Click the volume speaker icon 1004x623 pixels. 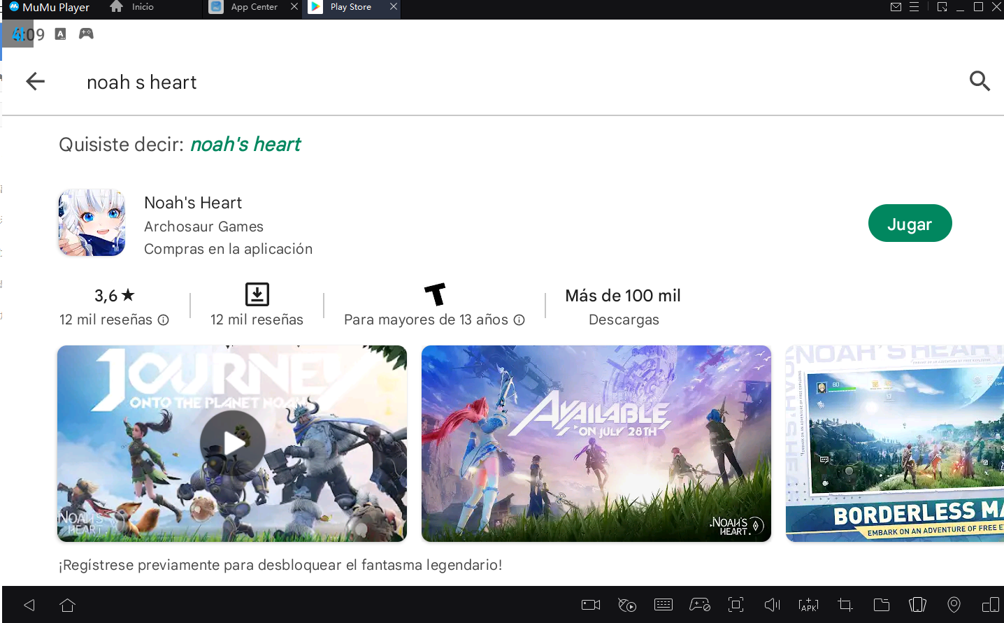[x=772, y=605]
